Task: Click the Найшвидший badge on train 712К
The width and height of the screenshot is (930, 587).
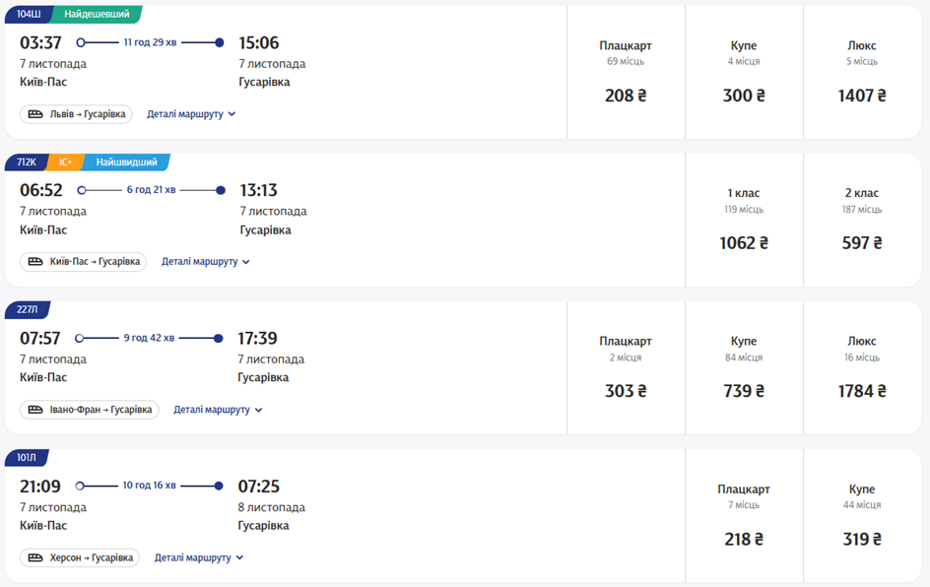Action: click(x=126, y=162)
